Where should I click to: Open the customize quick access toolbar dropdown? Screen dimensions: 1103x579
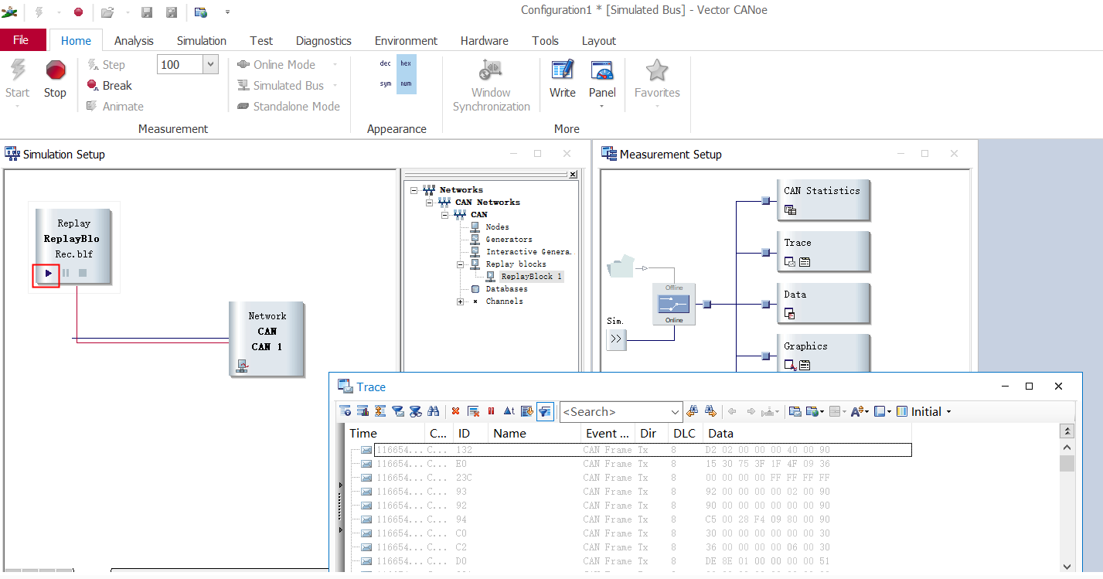pyautogui.click(x=227, y=12)
